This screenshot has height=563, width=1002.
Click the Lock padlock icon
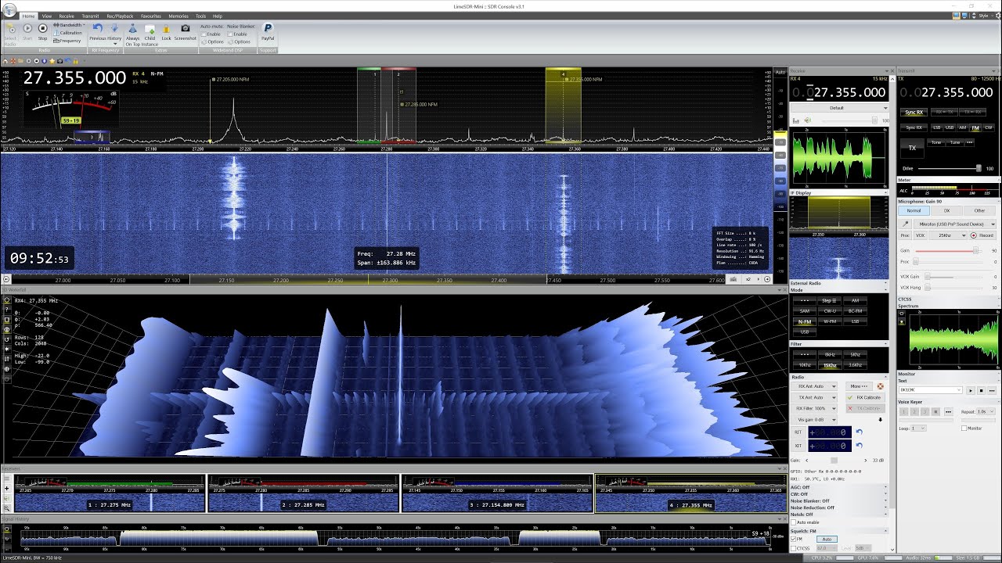(x=166, y=31)
